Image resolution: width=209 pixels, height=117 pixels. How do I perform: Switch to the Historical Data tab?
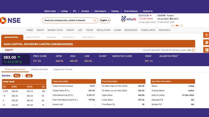click(x=39, y=69)
